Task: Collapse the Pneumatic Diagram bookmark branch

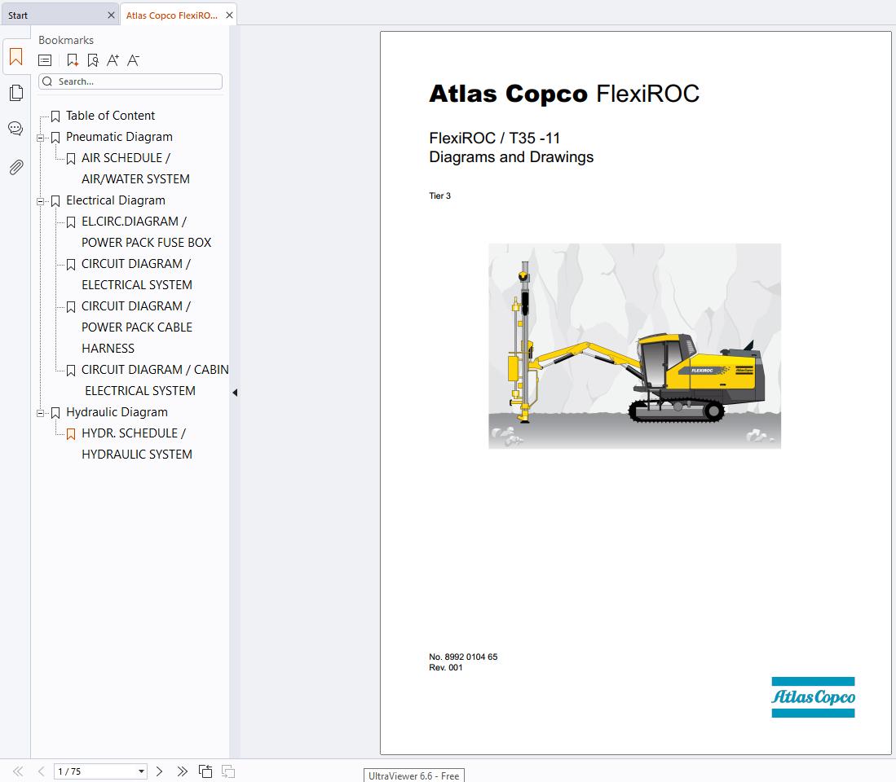Action: [x=41, y=138]
